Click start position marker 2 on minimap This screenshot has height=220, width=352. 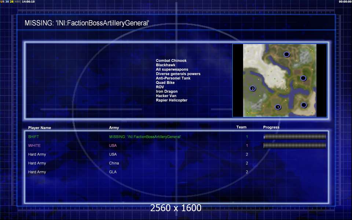coord(253,88)
